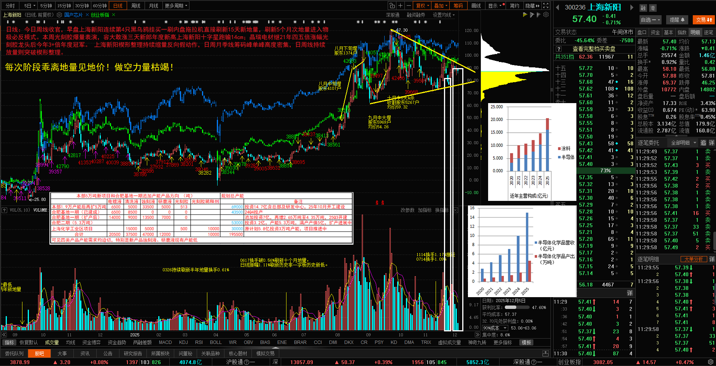Toggle fullscreen chart view icon

pyautogui.click(x=546, y=6)
